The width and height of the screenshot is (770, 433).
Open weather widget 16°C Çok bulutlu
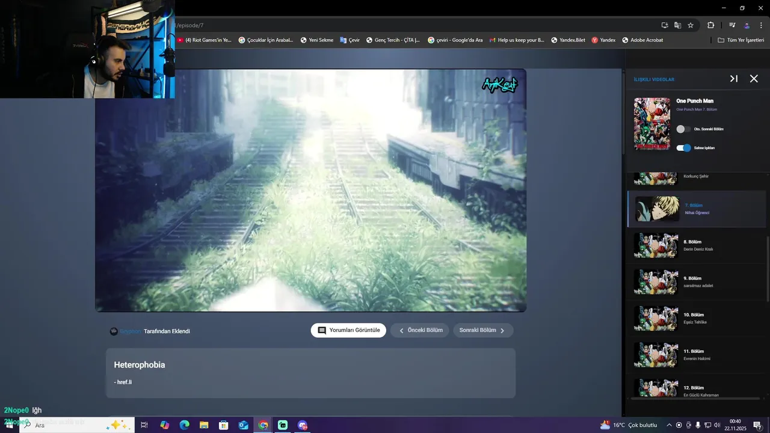629,425
